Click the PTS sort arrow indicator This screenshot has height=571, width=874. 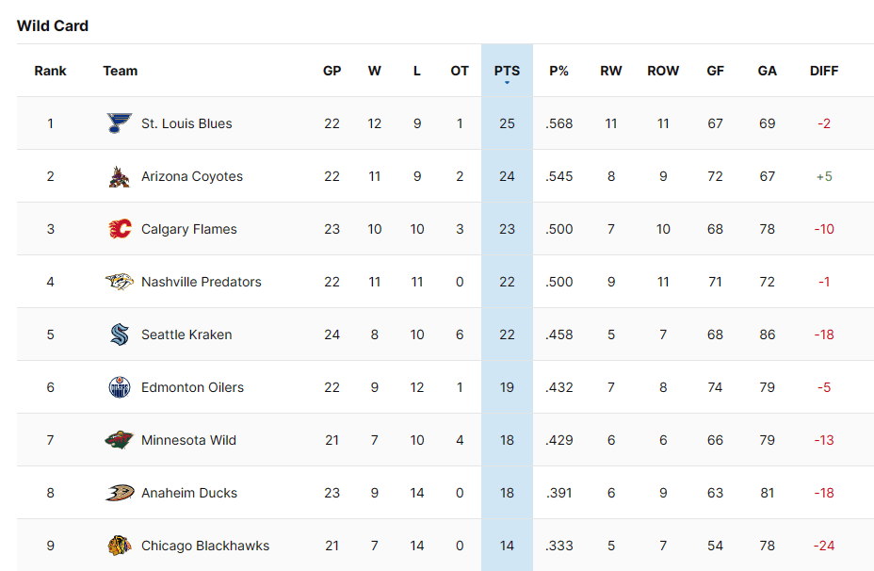[507, 83]
